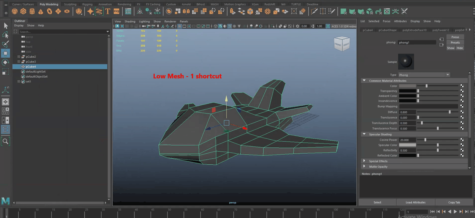
Task: Click the polygon Type text tool
Action: pos(108,11)
